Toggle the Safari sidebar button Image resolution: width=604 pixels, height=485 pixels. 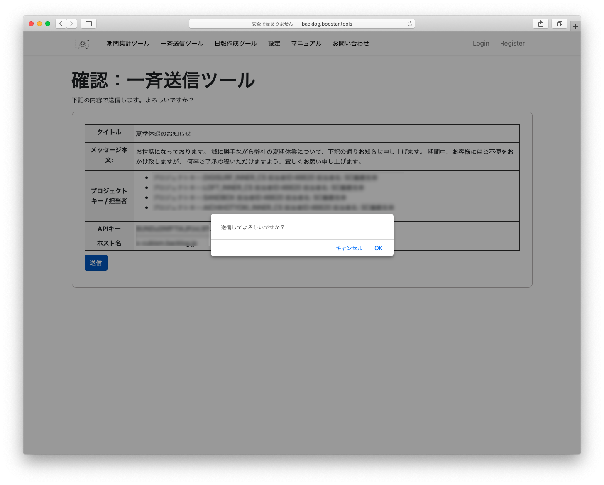pos(88,24)
